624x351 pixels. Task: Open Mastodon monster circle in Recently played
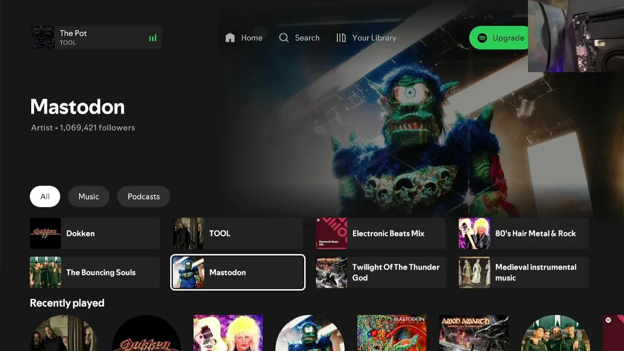[x=310, y=333]
